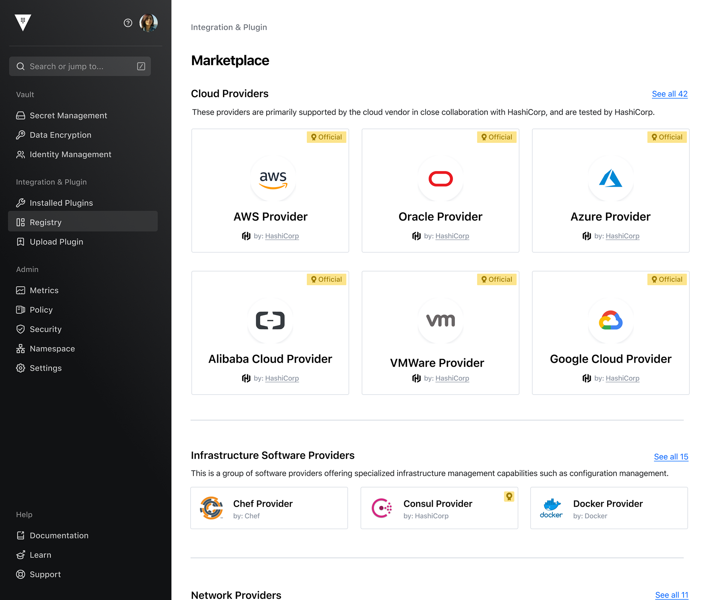The height and width of the screenshot is (600, 720).
Task: Click the Alibaba Cloud logo icon
Action: tap(270, 321)
